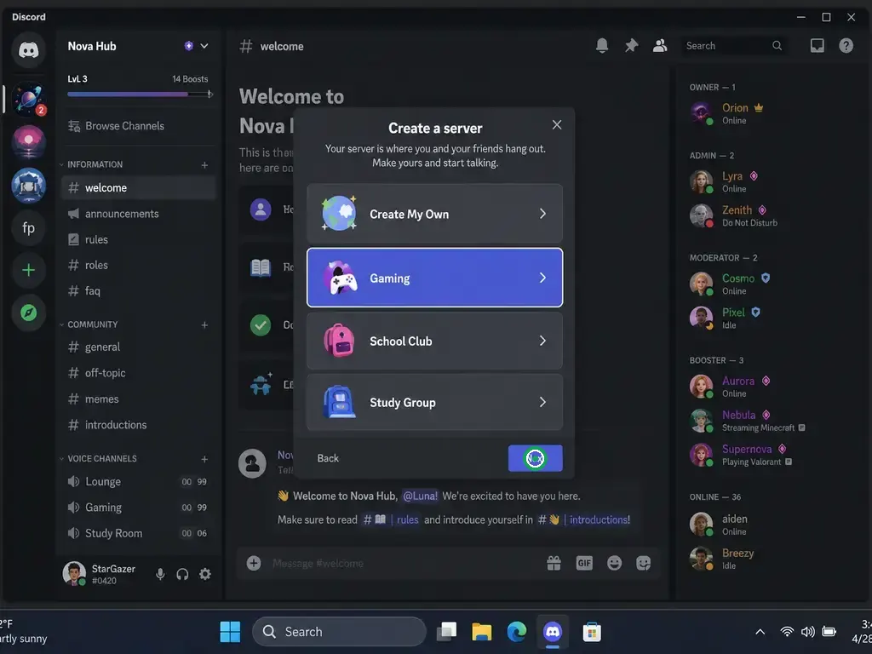Screen dimensions: 872x654
Task: Open the off-topic channel
Action: 139,373
